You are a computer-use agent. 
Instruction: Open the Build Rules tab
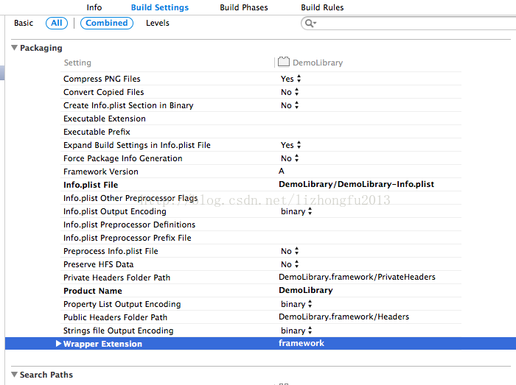click(x=322, y=7)
